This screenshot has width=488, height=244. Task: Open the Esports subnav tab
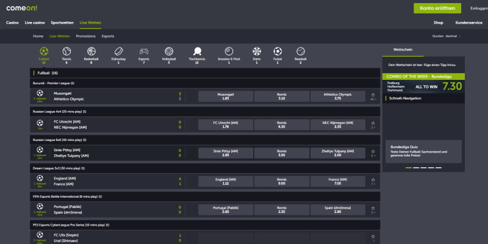(x=108, y=36)
